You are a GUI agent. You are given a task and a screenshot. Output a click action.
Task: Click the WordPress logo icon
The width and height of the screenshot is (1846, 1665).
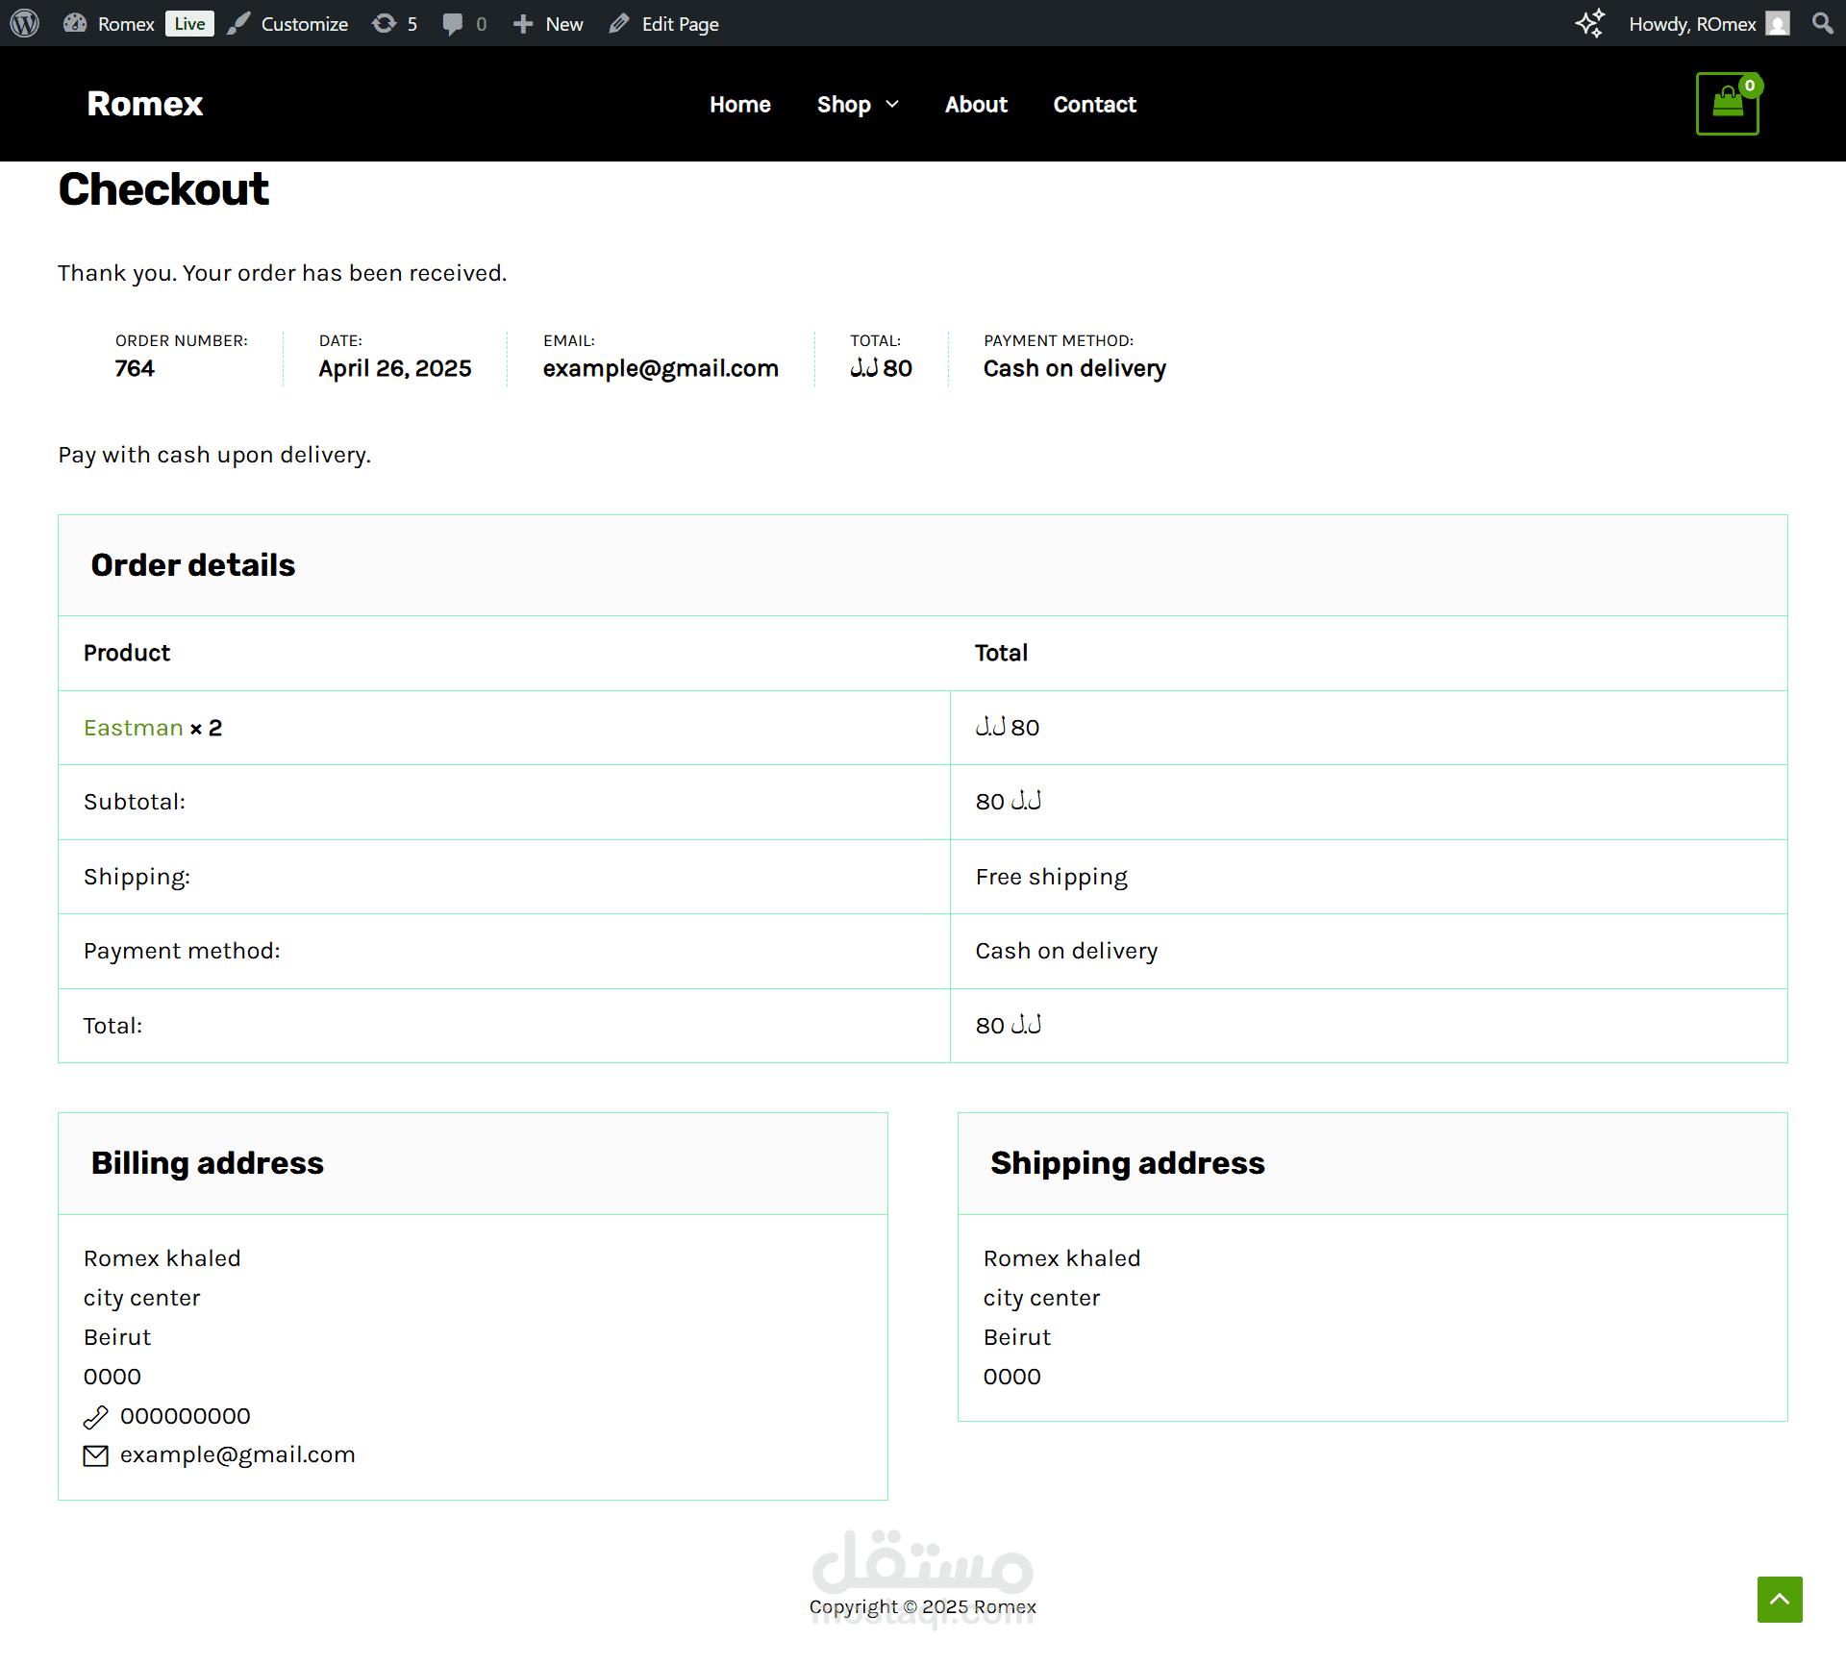pyautogui.click(x=25, y=23)
